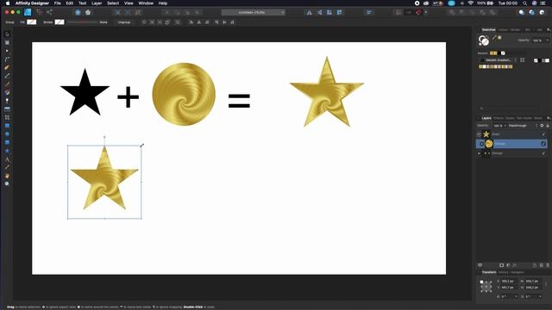Select the Rectangle tool
The width and height of the screenshot is (552, 310).
(7, 126)
